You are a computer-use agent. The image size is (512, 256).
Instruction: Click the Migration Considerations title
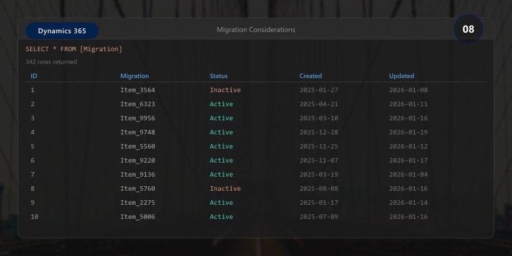point(256,29)
